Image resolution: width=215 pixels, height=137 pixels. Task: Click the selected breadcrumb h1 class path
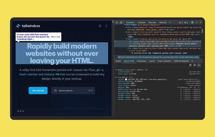(x=158, y=57)
